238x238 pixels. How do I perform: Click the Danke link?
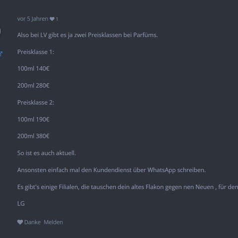[32, 222]
